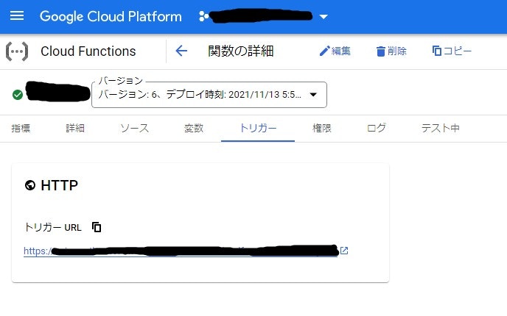Click the 削除 (delete) button
The image size is (507, 316).
point(391,51)
